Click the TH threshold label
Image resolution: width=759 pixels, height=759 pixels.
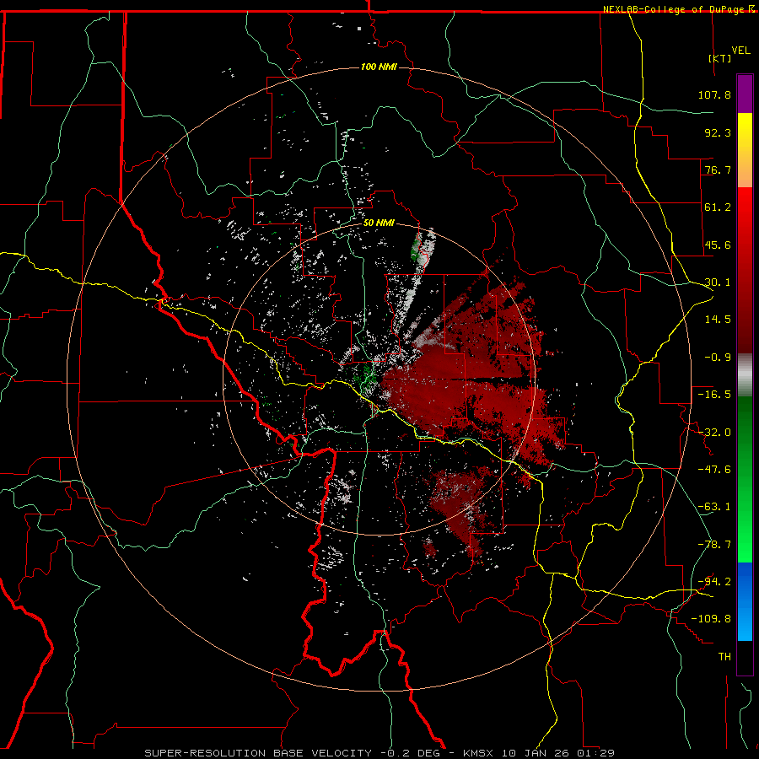click(724, 657)
